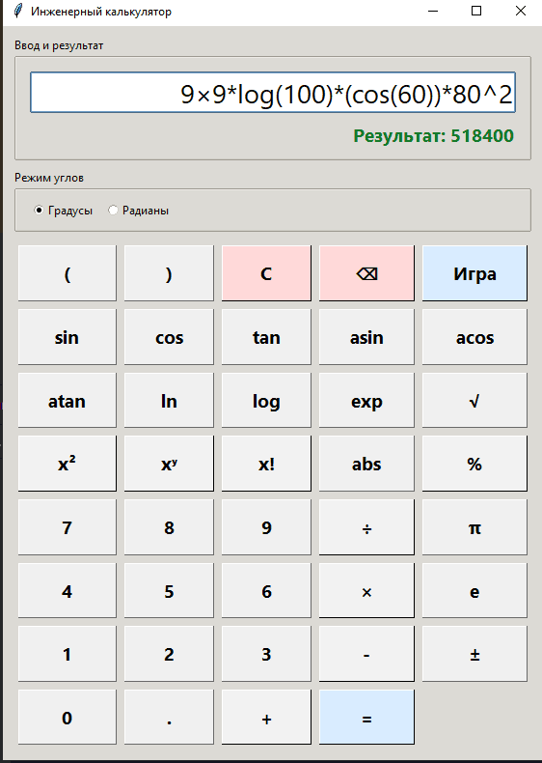Insert the asin function
This screenshot has height=763, width=542.
[x=366, y=337]
